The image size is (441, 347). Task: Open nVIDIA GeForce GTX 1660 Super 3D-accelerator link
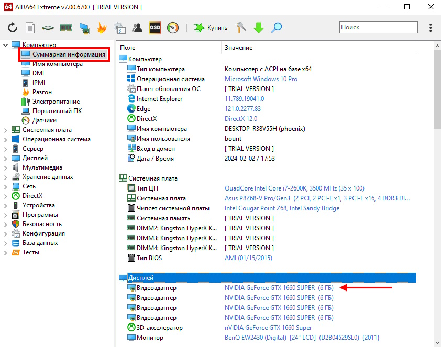click(268, 328)
